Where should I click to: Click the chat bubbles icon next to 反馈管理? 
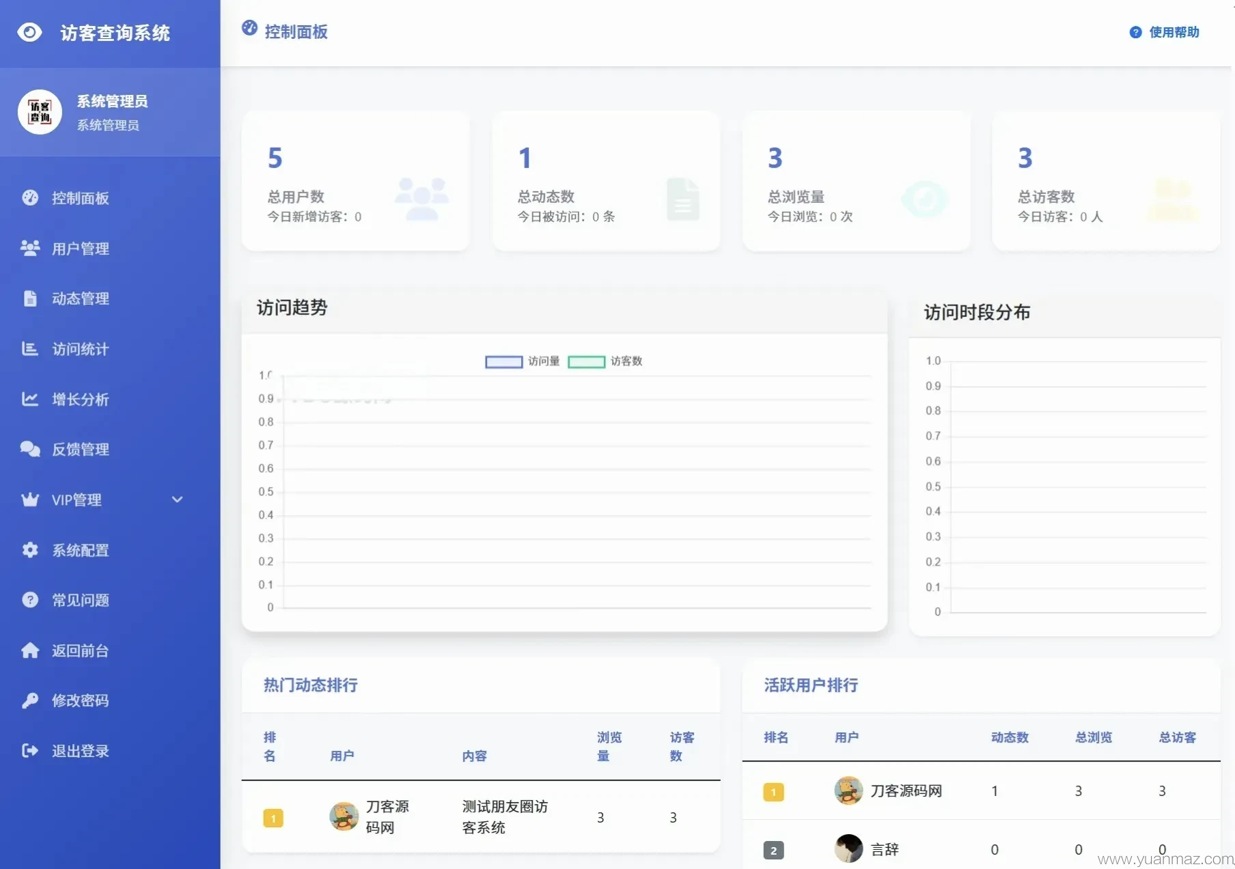30,449
